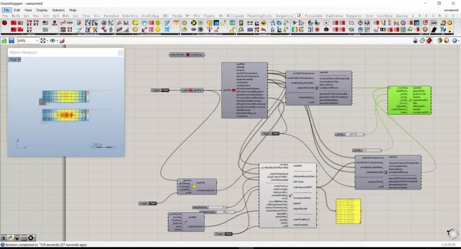
Task: Click the red shaded preview mode icon
Action: point(429,41)
